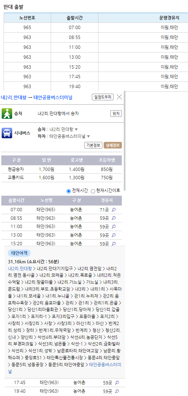Click the 750원 elementary card fare
Image resolution: width=188 pixels, height=396 pixels.
pos(107,178)
